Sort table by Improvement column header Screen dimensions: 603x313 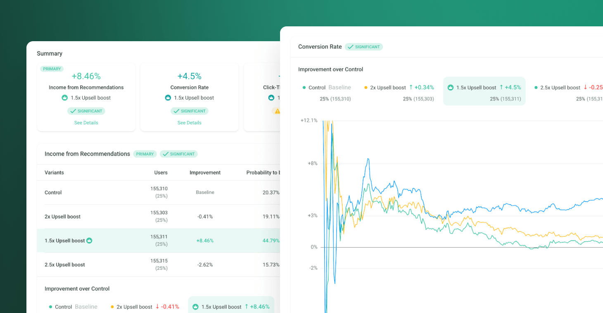[205, 173]
